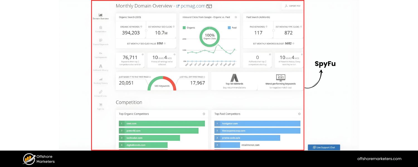
Task: Select Shared Keywords sidebar icon
Action: point(101,42)
